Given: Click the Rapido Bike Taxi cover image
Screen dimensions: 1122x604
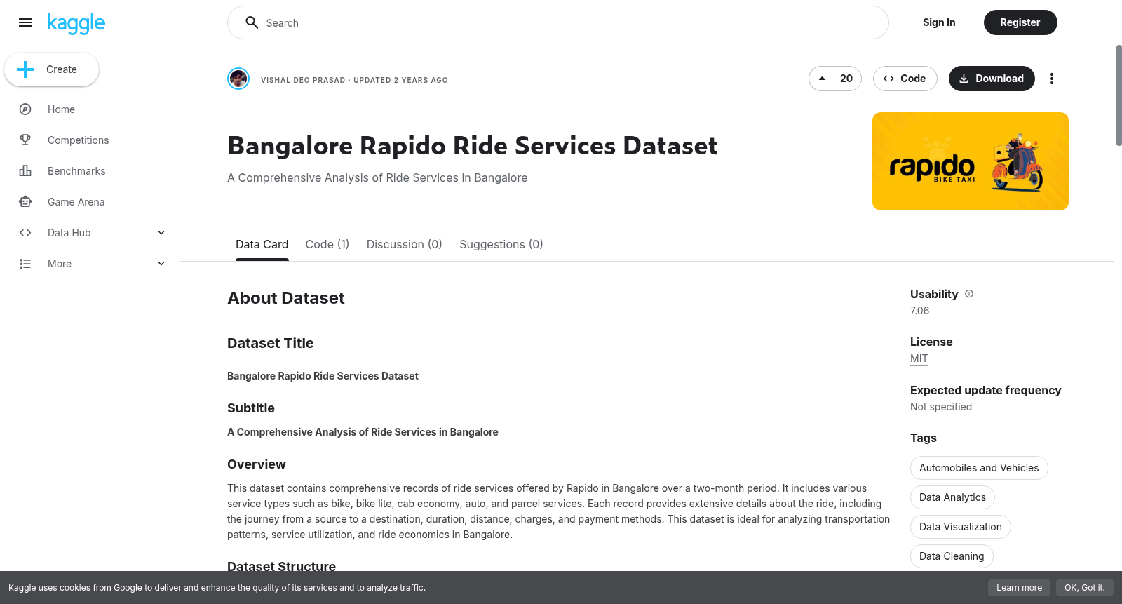Looking at the screenshot, I should click(x=971, y=161).
